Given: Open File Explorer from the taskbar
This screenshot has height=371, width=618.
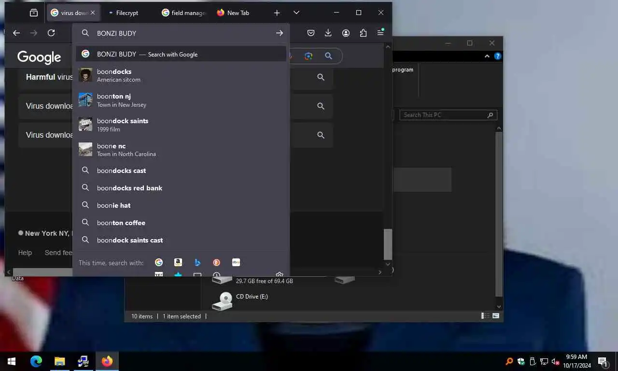Looking at the screenshot, I should point(59,361).
